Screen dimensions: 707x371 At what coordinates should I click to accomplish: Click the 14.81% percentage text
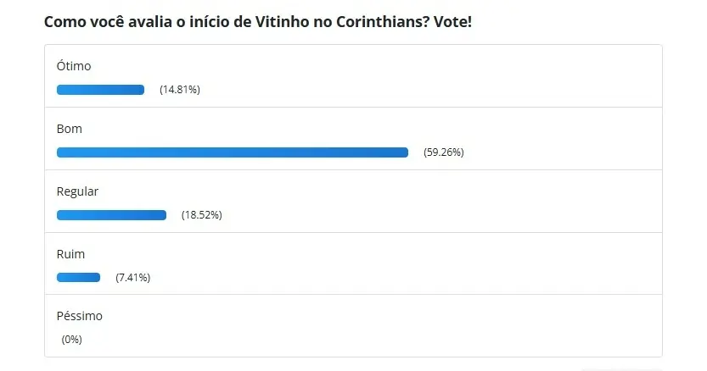click(180, 90)
